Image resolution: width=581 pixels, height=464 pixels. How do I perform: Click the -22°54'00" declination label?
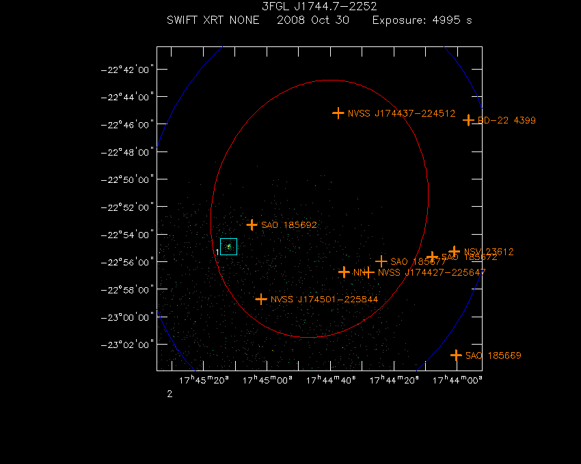pyautogui.click(x=127, y=235)
